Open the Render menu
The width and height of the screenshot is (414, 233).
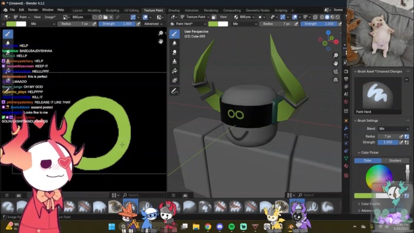point(33,10)
